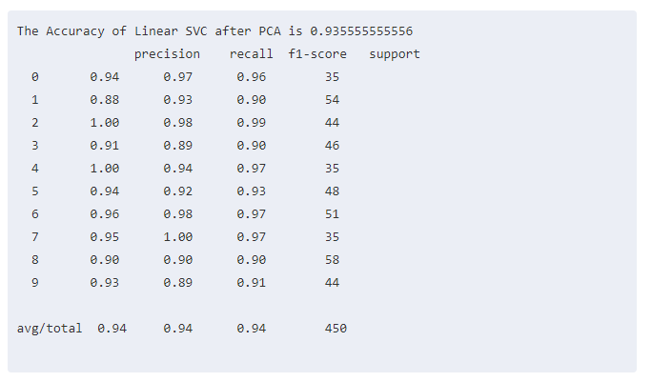652x382 pixels.
Task: Click the 'precision' column header
Action: point(167,54)
